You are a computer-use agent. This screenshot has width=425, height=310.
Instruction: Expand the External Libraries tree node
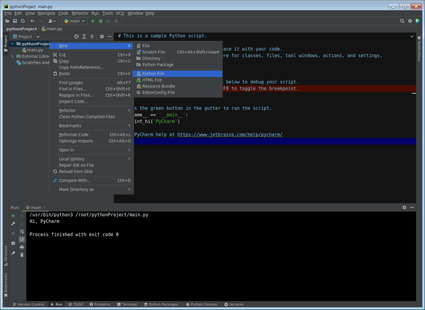[x=12, y=56]
